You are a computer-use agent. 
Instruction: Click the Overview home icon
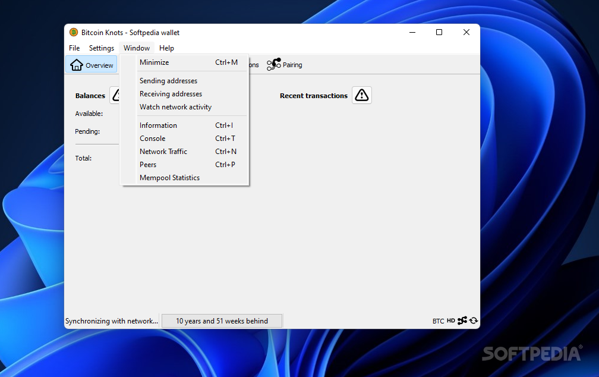[77, 65]
